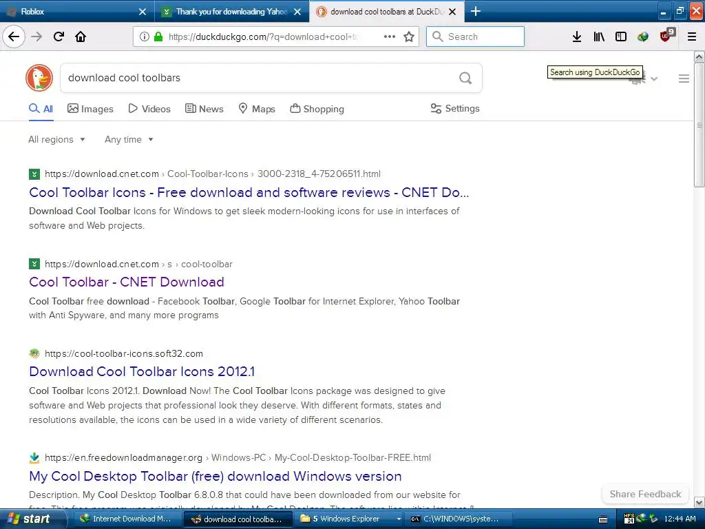The height and width of the screenshot is (529, 705).
Task: Click the DuckDuckGo duck logo
Action: point(39,78)
